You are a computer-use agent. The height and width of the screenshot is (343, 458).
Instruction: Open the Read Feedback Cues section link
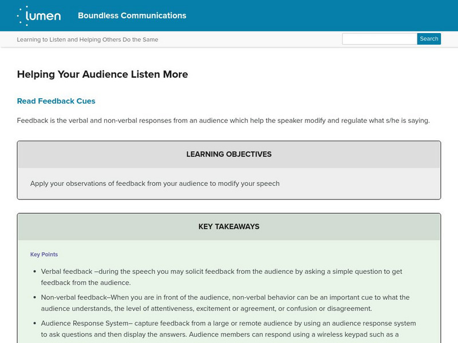tap(56, 101)
